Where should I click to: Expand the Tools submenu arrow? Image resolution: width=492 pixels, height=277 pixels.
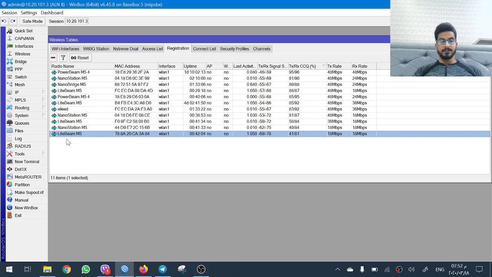[43, 154]
